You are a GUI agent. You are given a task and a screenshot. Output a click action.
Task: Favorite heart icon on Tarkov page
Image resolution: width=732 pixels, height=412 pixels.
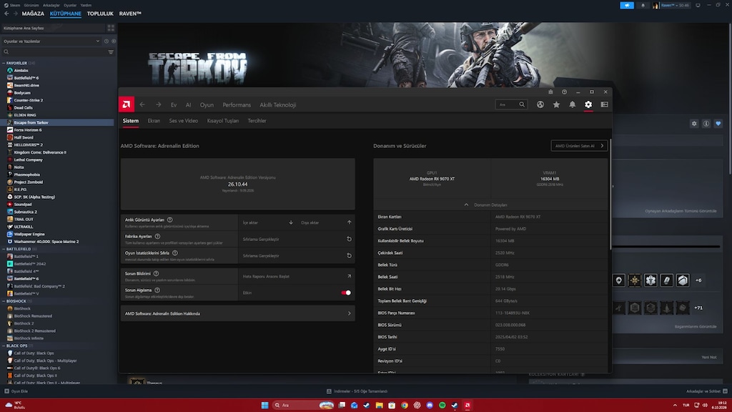pos(718,124)
